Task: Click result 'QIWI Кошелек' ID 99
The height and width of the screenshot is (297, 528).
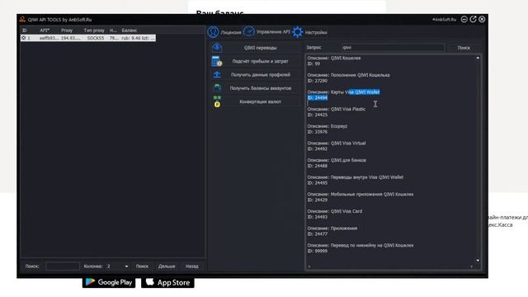Action: [x=333, y=61]
